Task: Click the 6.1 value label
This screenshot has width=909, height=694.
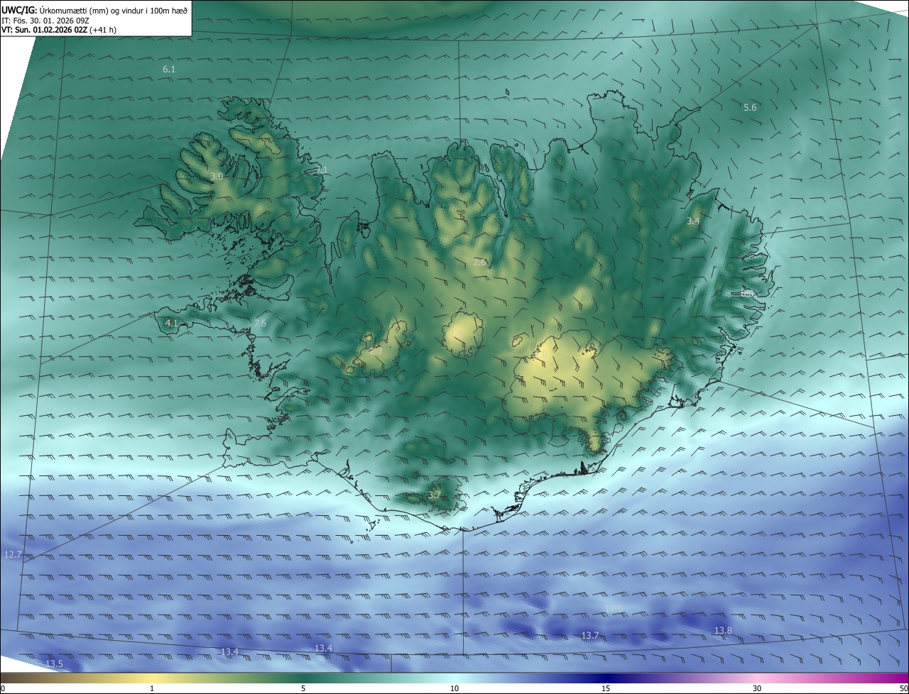Action: tap(169, 69)
